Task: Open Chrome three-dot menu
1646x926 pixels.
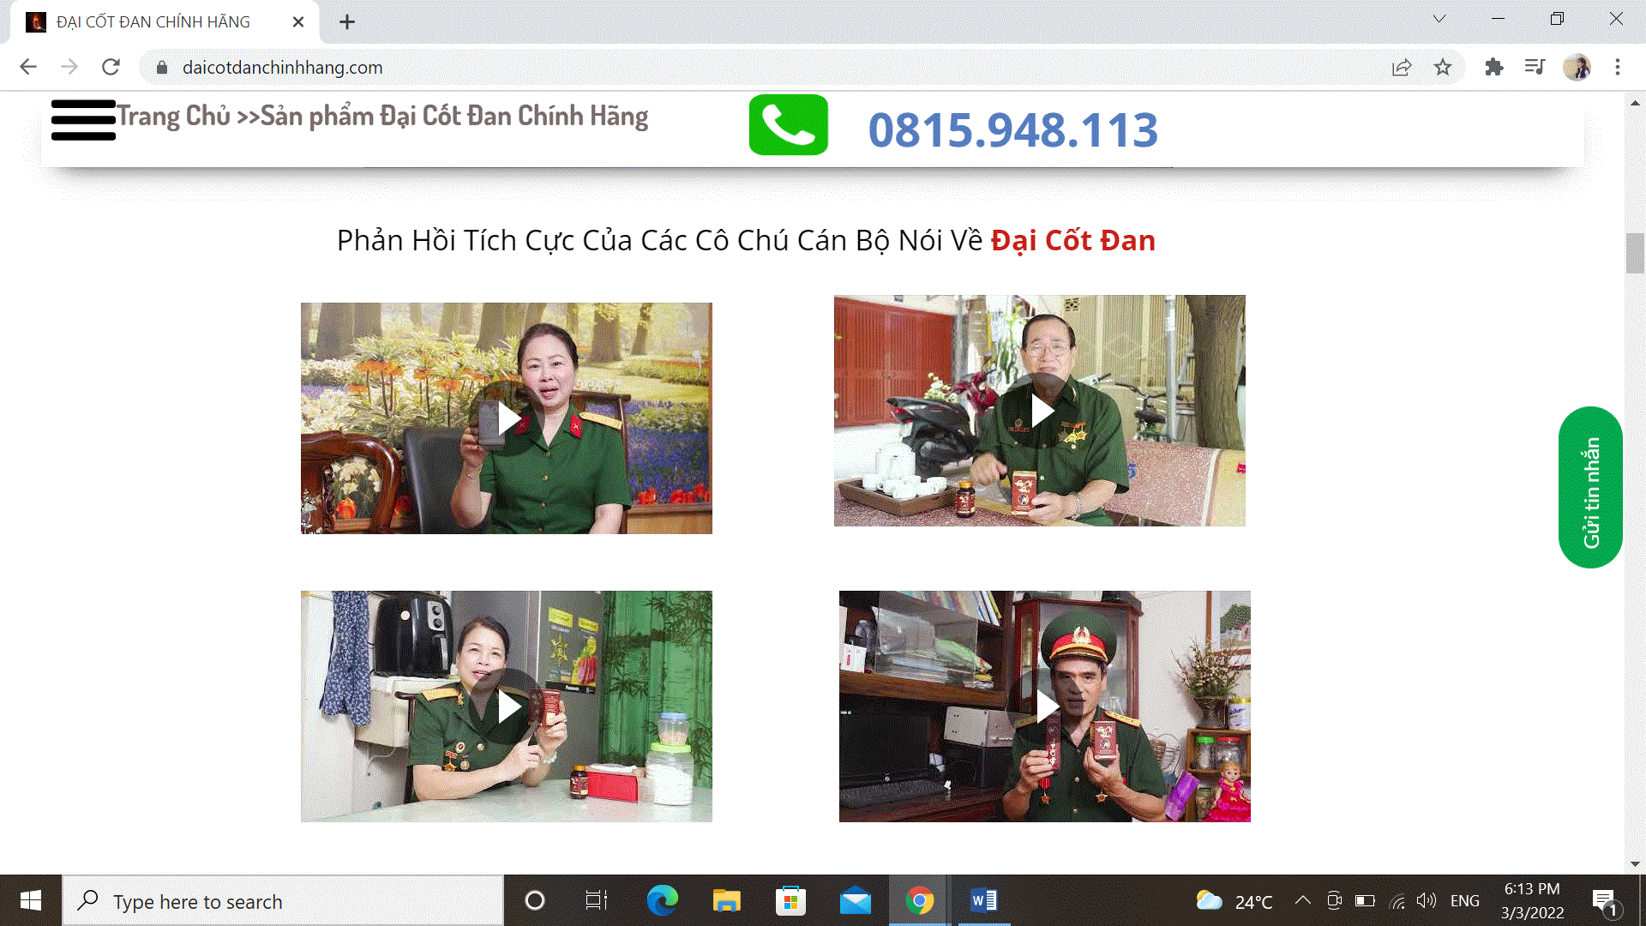Action: point(1618,67)
